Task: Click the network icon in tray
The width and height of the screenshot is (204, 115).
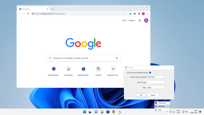Action: [x=183, y=112]
